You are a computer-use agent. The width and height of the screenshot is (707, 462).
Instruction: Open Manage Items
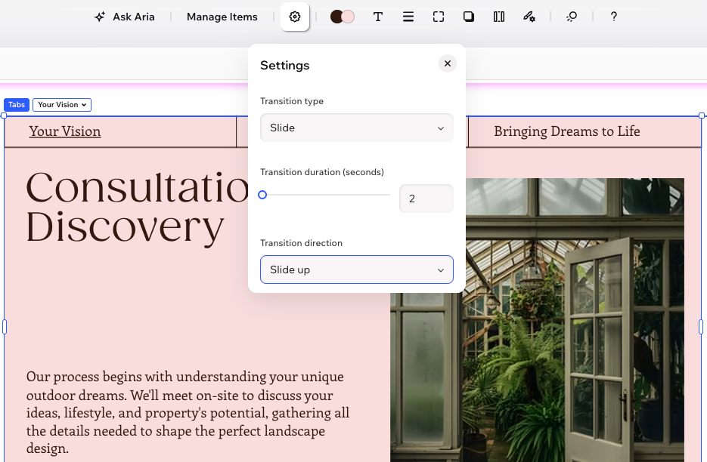click(x=222, y=17)
